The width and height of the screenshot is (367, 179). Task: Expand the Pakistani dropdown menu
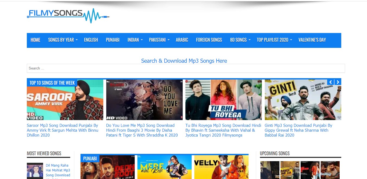tap(159, 40)
